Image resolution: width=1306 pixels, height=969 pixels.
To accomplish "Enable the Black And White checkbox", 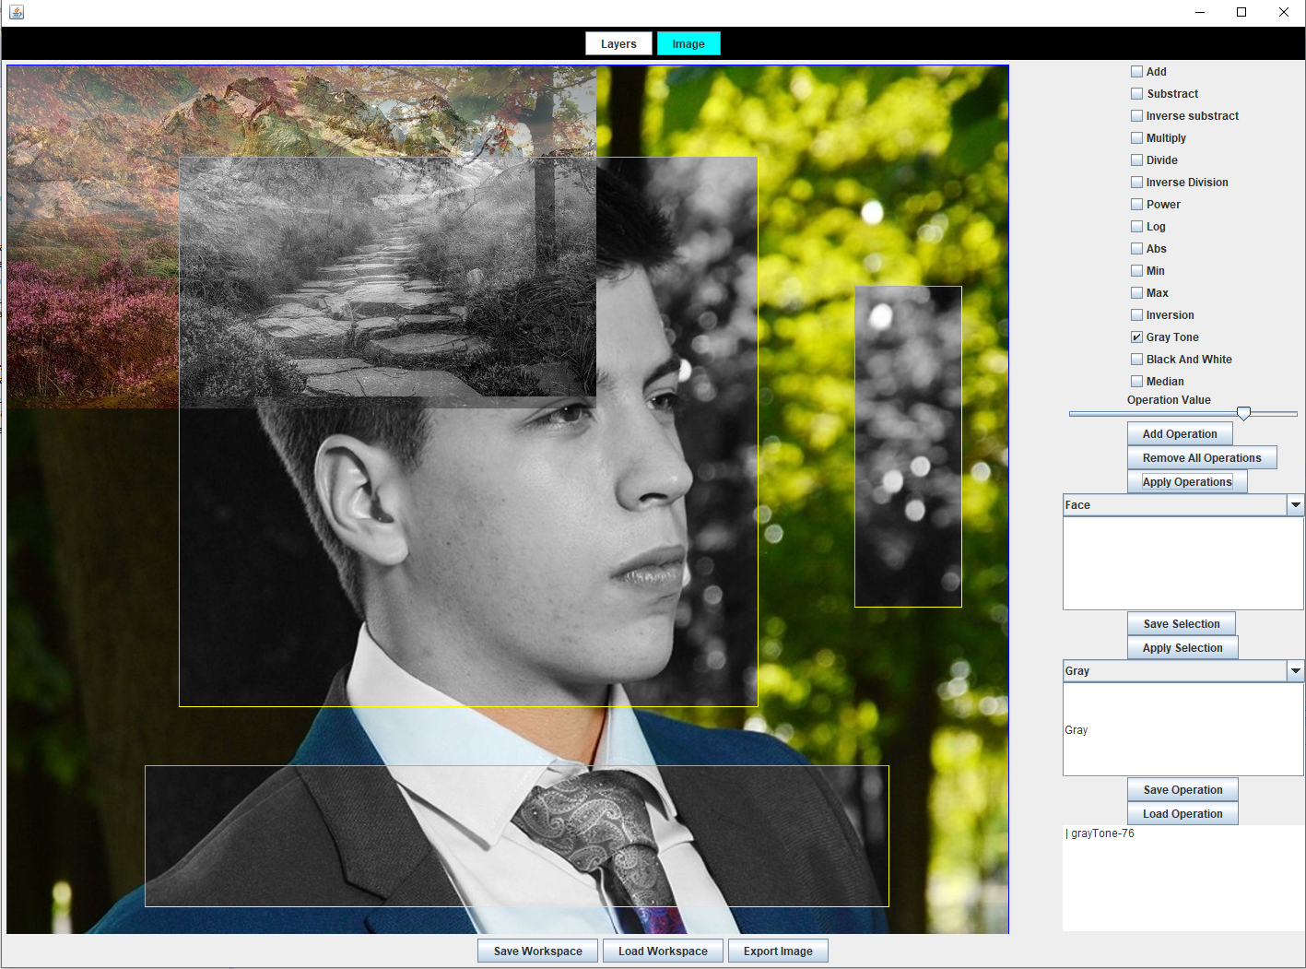I will point(1137,360).
